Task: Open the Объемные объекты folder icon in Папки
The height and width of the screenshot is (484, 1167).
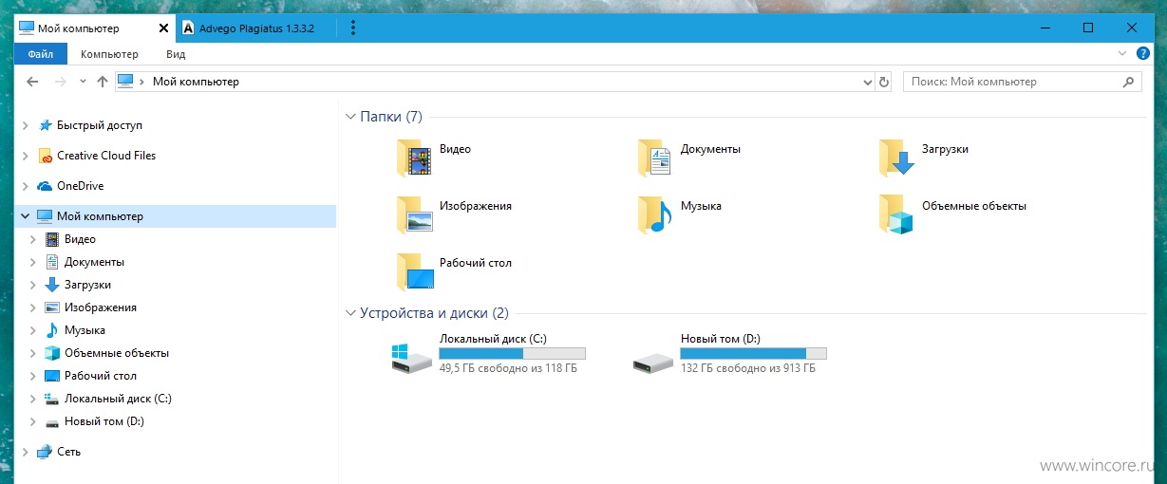Action: [x=897, y=215]
